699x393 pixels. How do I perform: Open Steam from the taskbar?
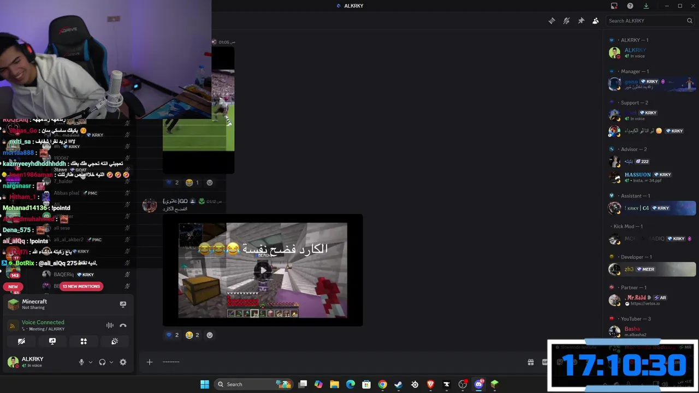(x=399, y=384)
